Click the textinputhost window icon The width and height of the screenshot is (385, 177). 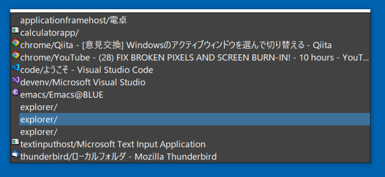(15, 142)
